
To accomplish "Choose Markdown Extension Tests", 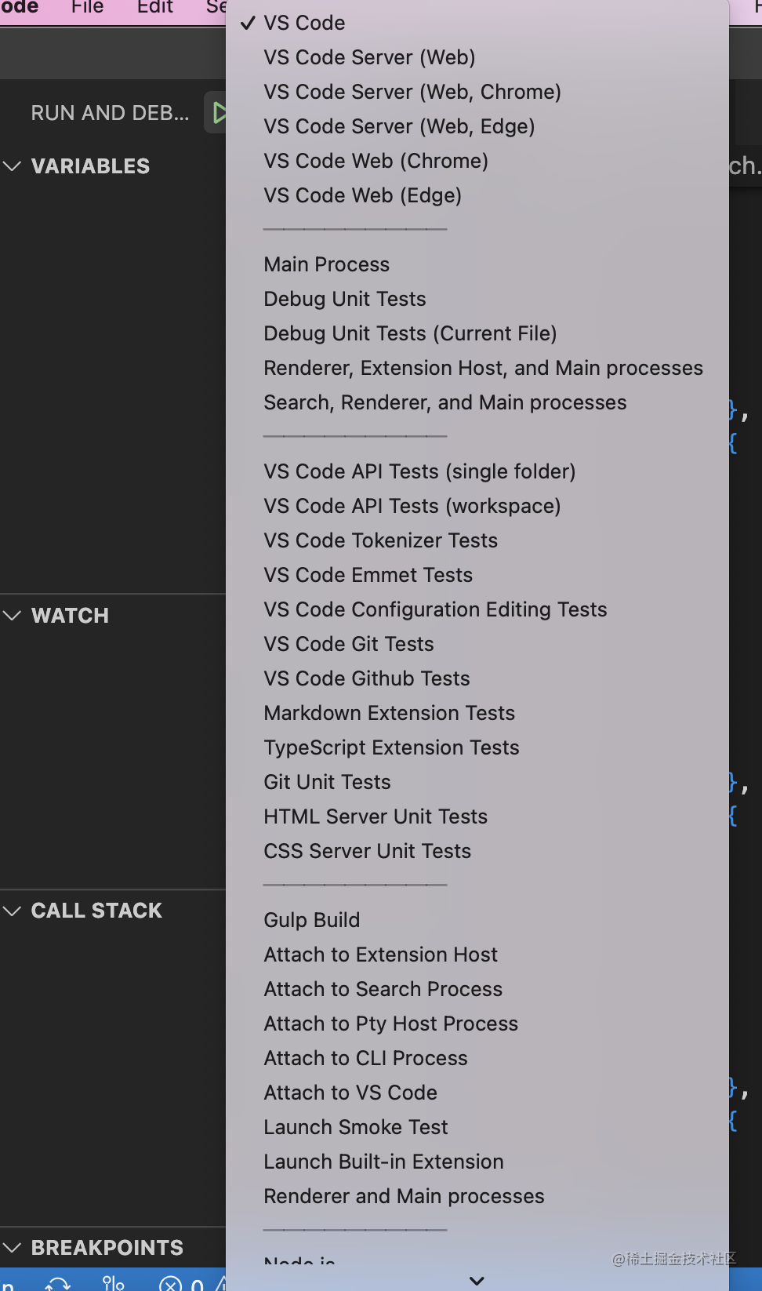I will pos(477,713).
